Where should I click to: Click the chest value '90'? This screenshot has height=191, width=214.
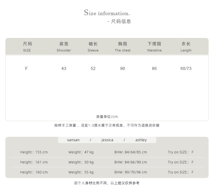click(x=122, y=68)
